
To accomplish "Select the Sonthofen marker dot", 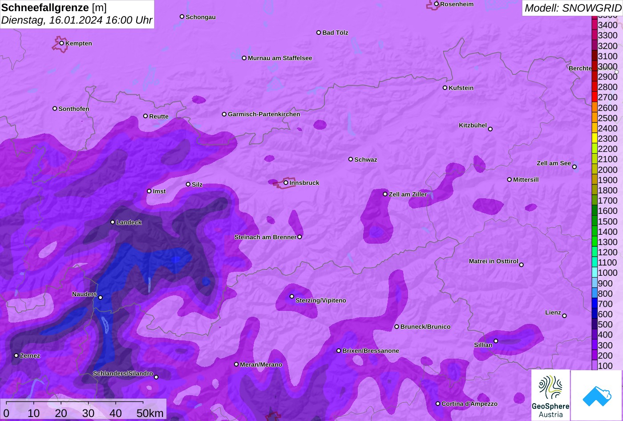I will click(x=55, y=109).
